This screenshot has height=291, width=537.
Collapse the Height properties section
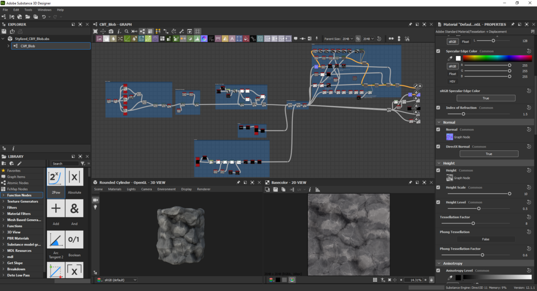(439, 163)
